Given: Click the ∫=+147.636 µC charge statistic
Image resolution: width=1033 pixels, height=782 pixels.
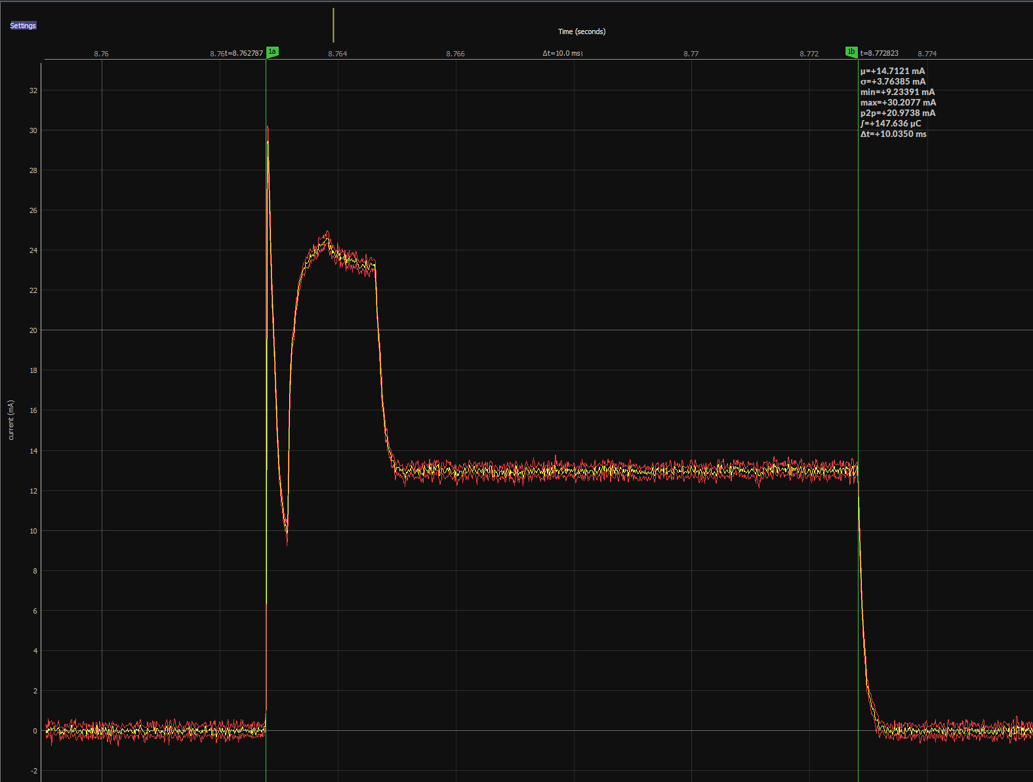Looking at the screenshot, I should (x=891, y=123).
